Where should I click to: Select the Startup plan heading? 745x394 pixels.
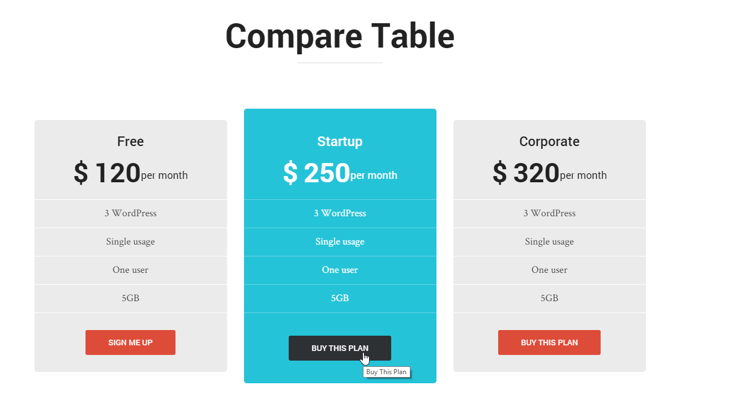click(340, 142)
